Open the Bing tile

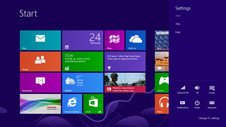pyautogui.click(x=162, y=40)
